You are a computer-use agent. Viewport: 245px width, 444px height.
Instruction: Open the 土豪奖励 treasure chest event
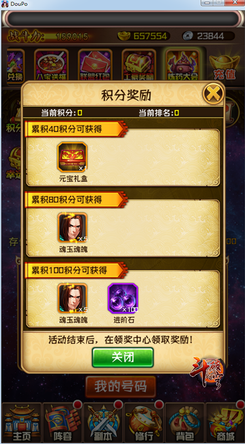[x=139, y=65]
